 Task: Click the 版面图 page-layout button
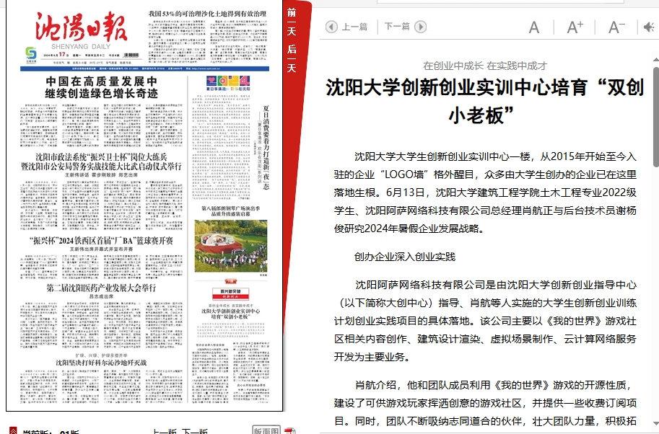pos(266,430)
